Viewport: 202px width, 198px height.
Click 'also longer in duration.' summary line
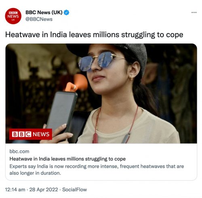tap(35, 173)
